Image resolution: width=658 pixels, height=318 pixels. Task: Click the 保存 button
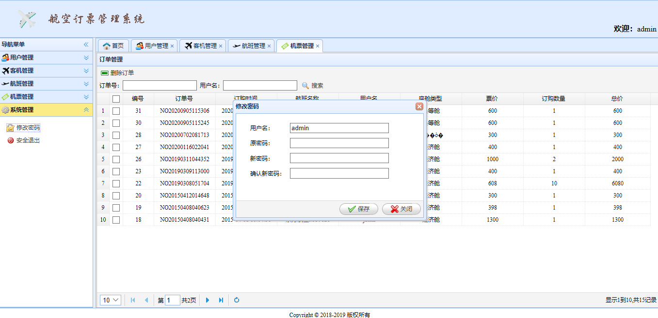coord(359,209)
